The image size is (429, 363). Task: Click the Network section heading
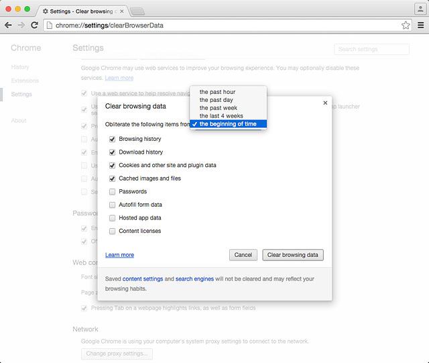[x=85, y=329]
